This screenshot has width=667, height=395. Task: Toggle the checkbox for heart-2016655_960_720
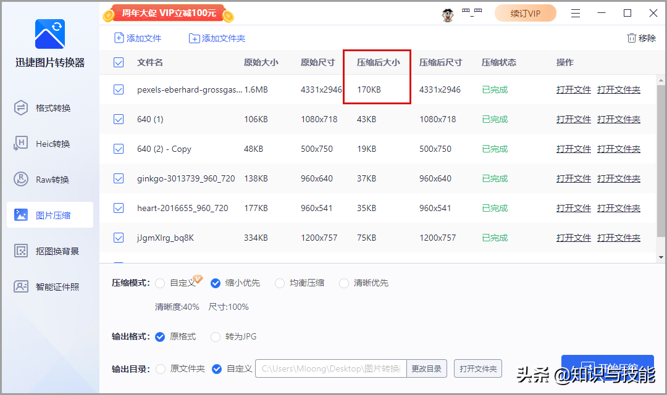point(118,208)
